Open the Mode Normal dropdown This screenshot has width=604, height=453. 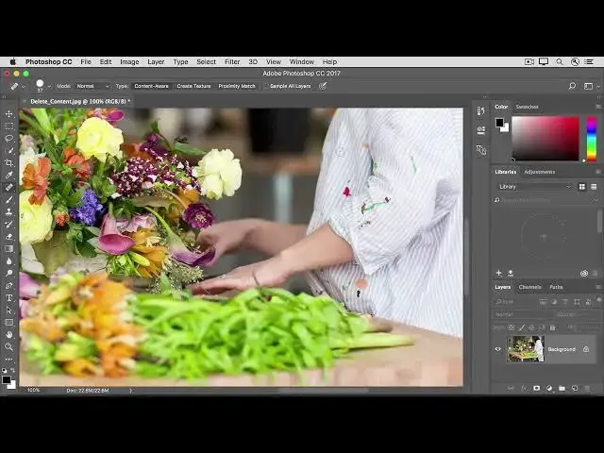(x=92, y=86)
